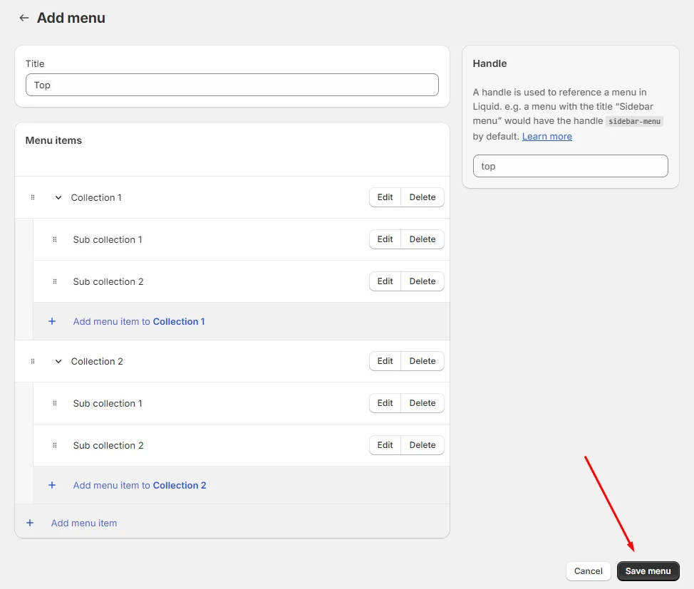The width and height of the screenshot is (694, 589).
Task: Click the bottom Add menu item link
Action: (84, 523)
